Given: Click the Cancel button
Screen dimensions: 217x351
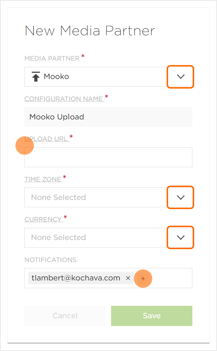Looking at the screenshot, I should point(65,316).
